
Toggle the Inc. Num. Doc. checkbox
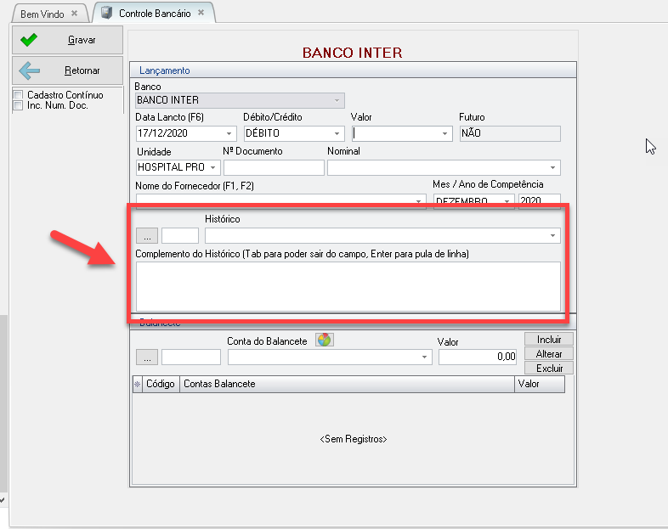click(x=18, y=105)
